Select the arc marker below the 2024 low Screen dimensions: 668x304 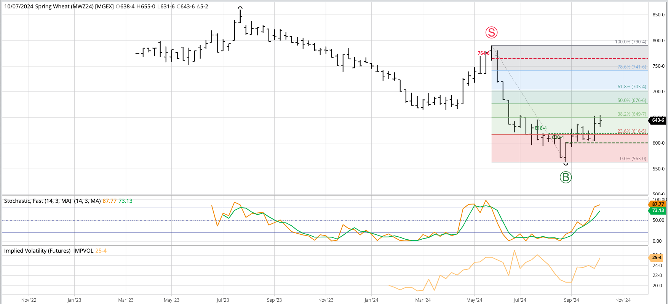566,164
